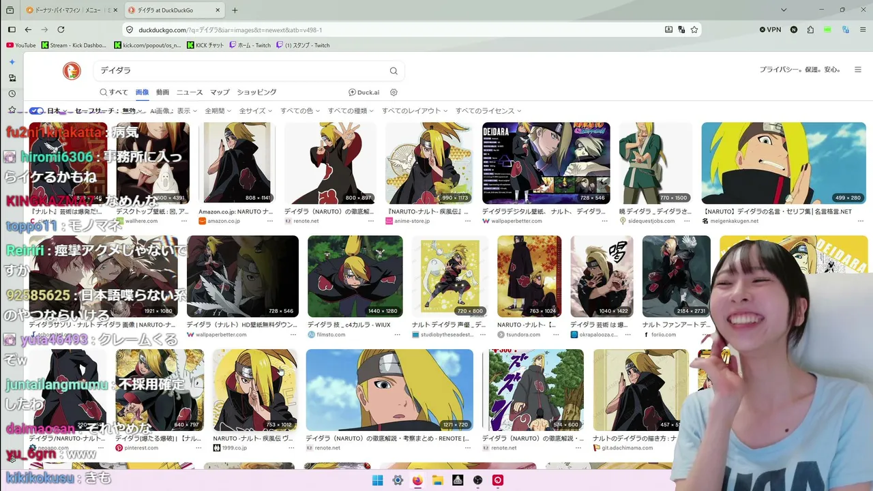Open the ホーム - Twitch bookmark

click(x=250, y=46)
